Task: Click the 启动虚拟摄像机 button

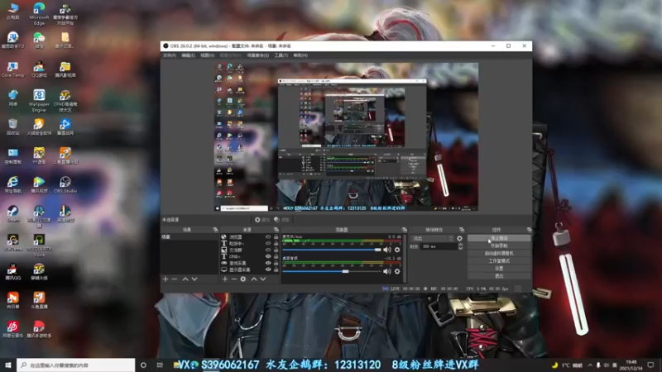Action: [499, 253]
